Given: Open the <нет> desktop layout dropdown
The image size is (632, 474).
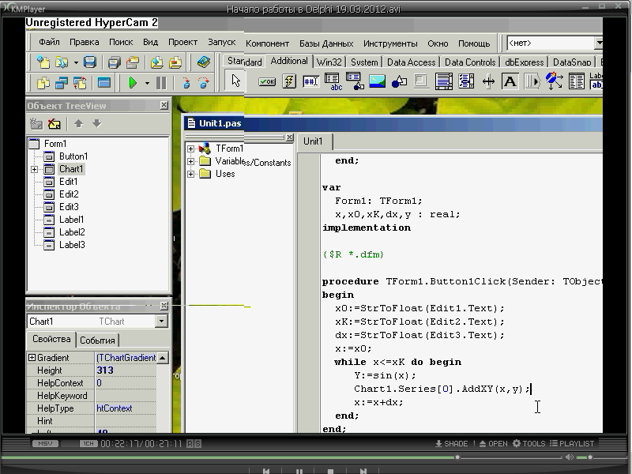Looking at the screenshot, I should (x=599, y=43).
